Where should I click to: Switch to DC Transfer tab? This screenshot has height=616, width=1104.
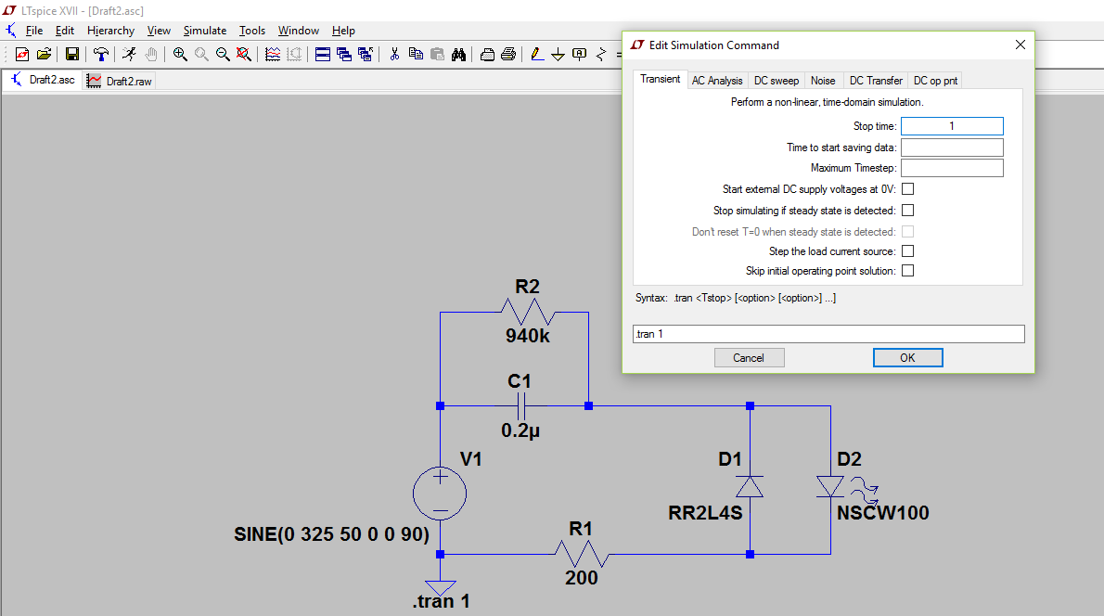[x=875, y=81]
